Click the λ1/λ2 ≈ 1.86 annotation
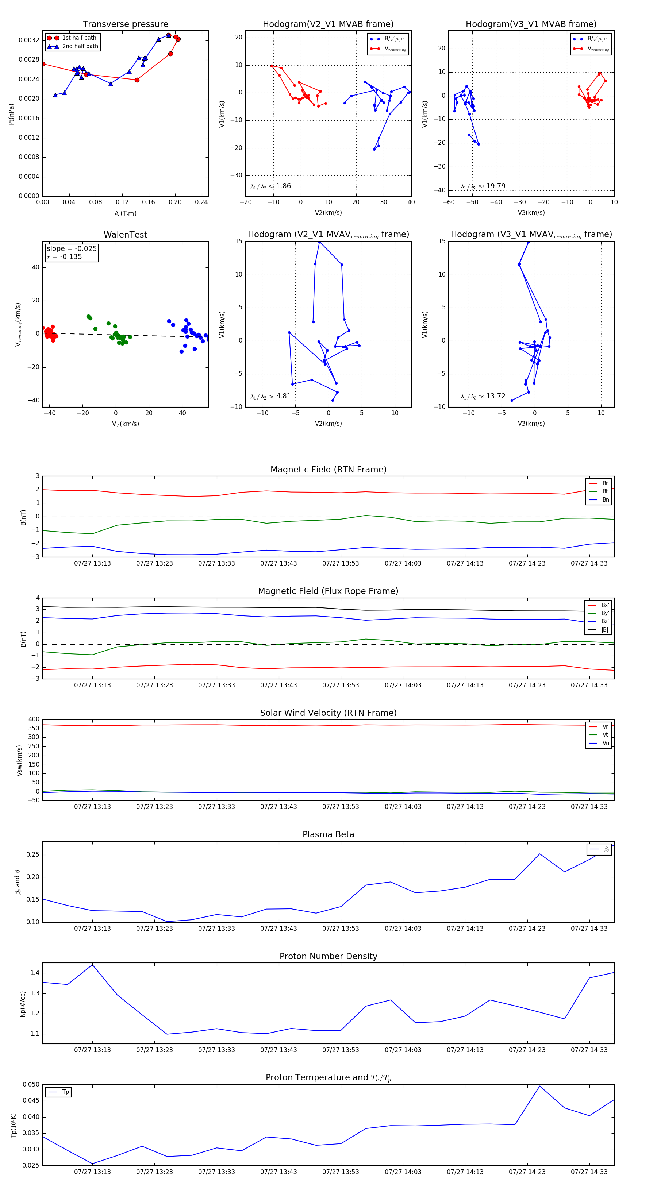The image size is (657, 1204). [x=270, y=186]
